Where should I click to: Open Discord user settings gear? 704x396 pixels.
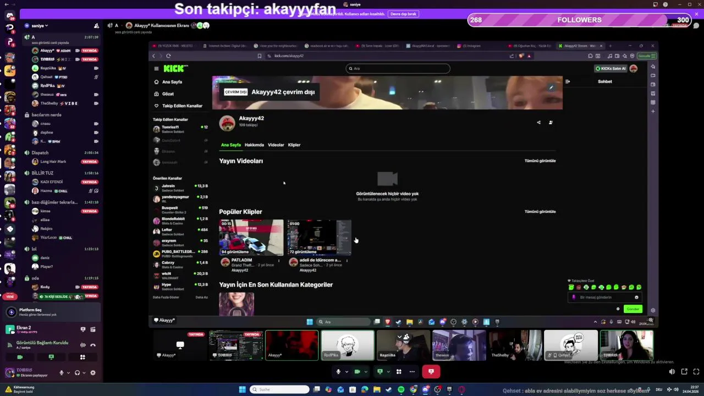92,373
